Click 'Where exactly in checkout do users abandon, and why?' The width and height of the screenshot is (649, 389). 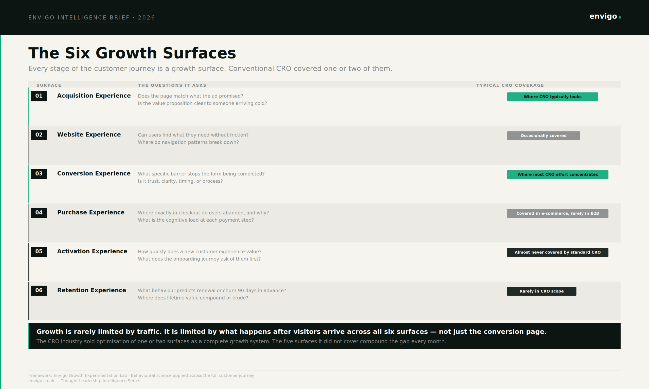[x=203, y=213]
